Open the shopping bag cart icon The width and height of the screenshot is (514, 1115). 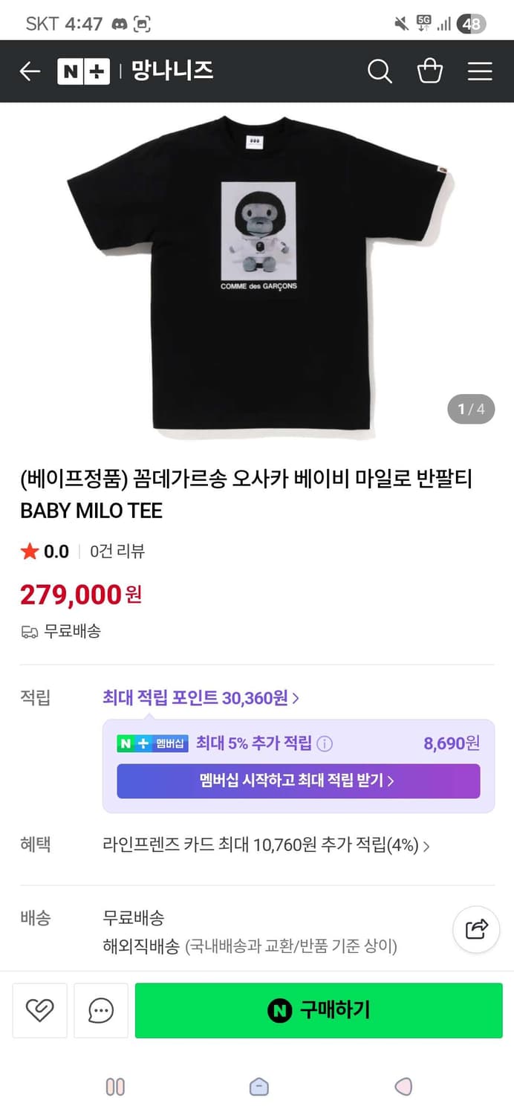tap(430, 71)
